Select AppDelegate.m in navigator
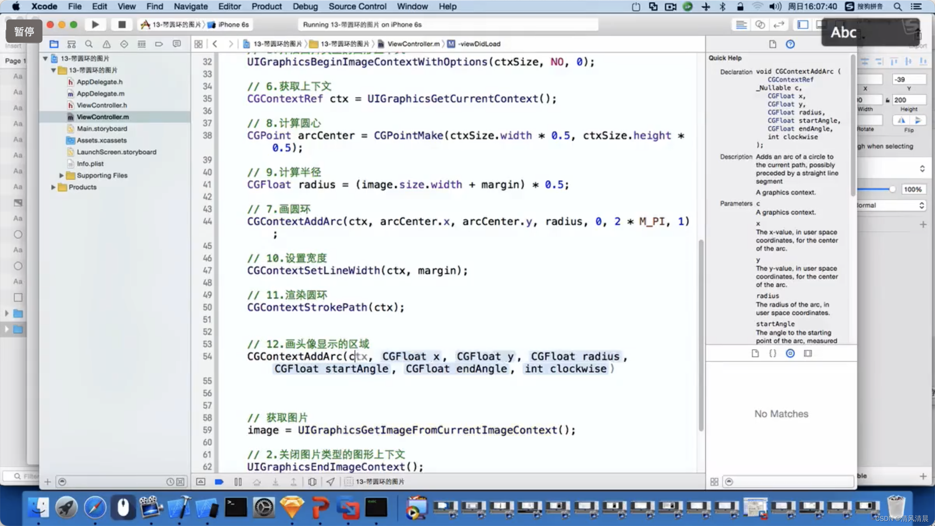This screenshot has width=935, height=526. 101,93
